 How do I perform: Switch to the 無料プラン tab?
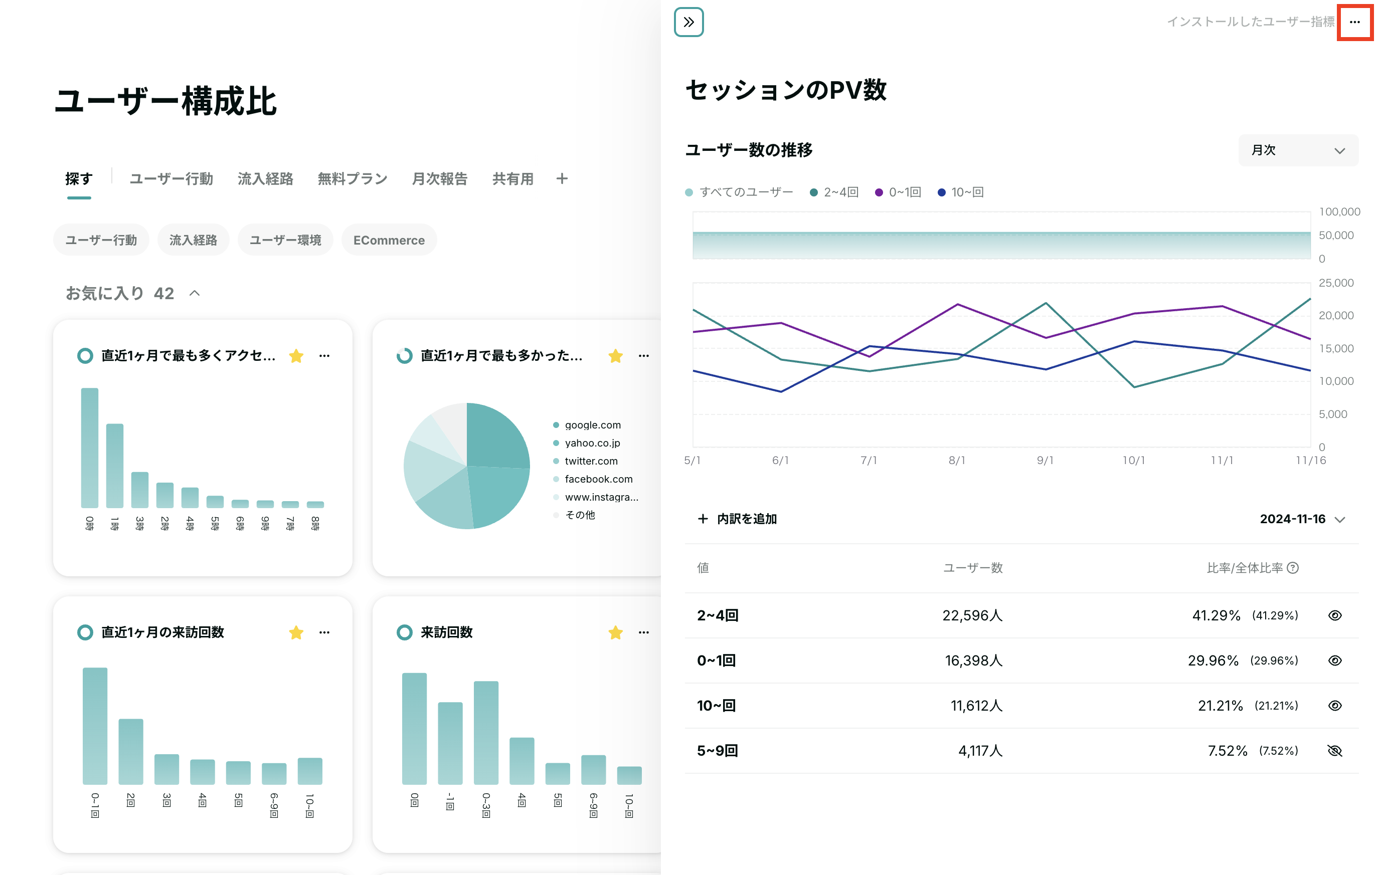coord(353,179)
